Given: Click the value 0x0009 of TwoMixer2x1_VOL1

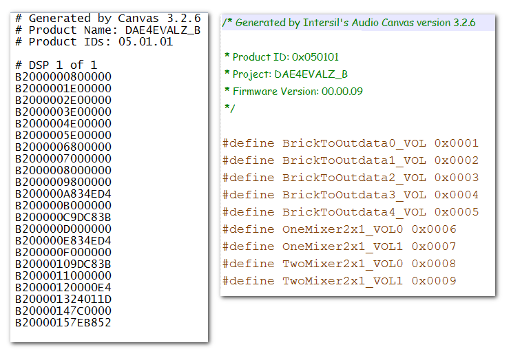Looking at the screenshot, I should (x=434, y=281).
